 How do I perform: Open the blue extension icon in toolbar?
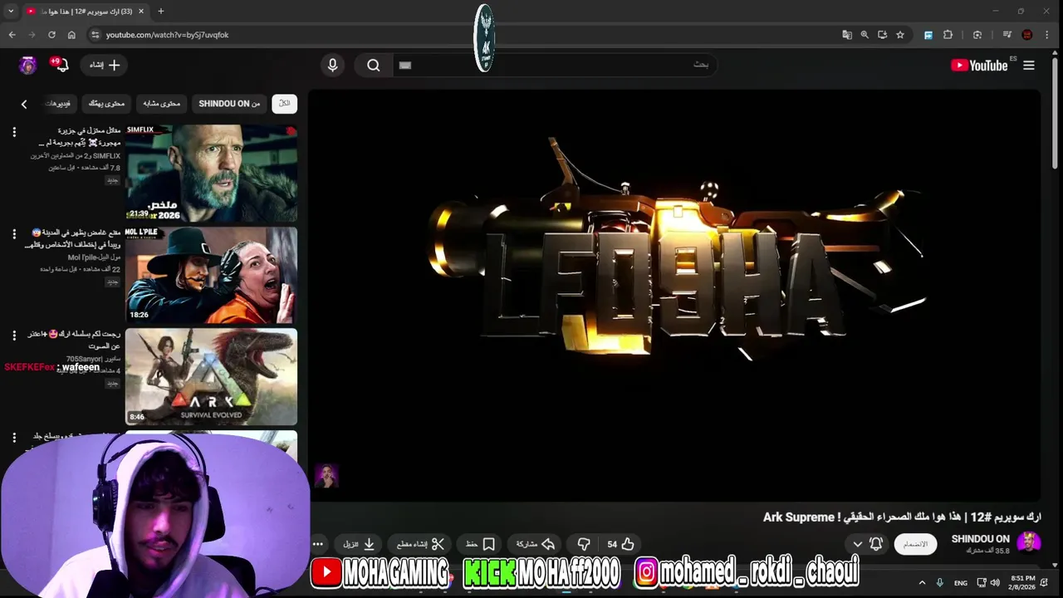928,35
